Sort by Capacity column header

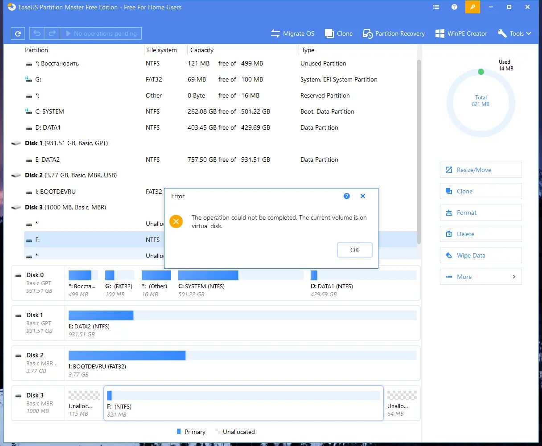click(x=202, y=50)
